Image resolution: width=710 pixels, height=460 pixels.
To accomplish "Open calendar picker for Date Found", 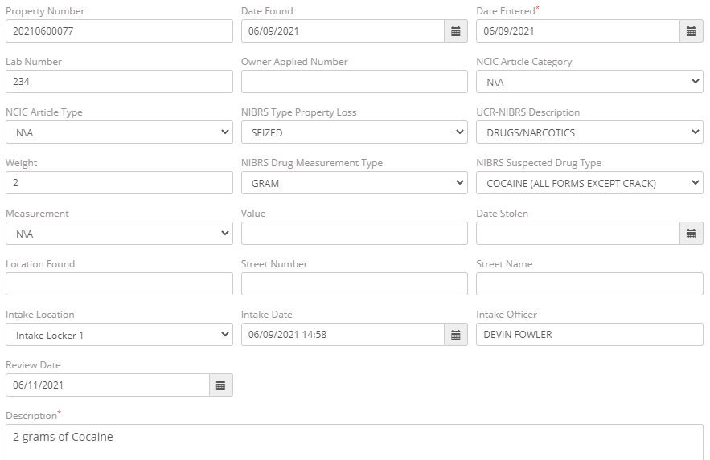I will (456, 31).
